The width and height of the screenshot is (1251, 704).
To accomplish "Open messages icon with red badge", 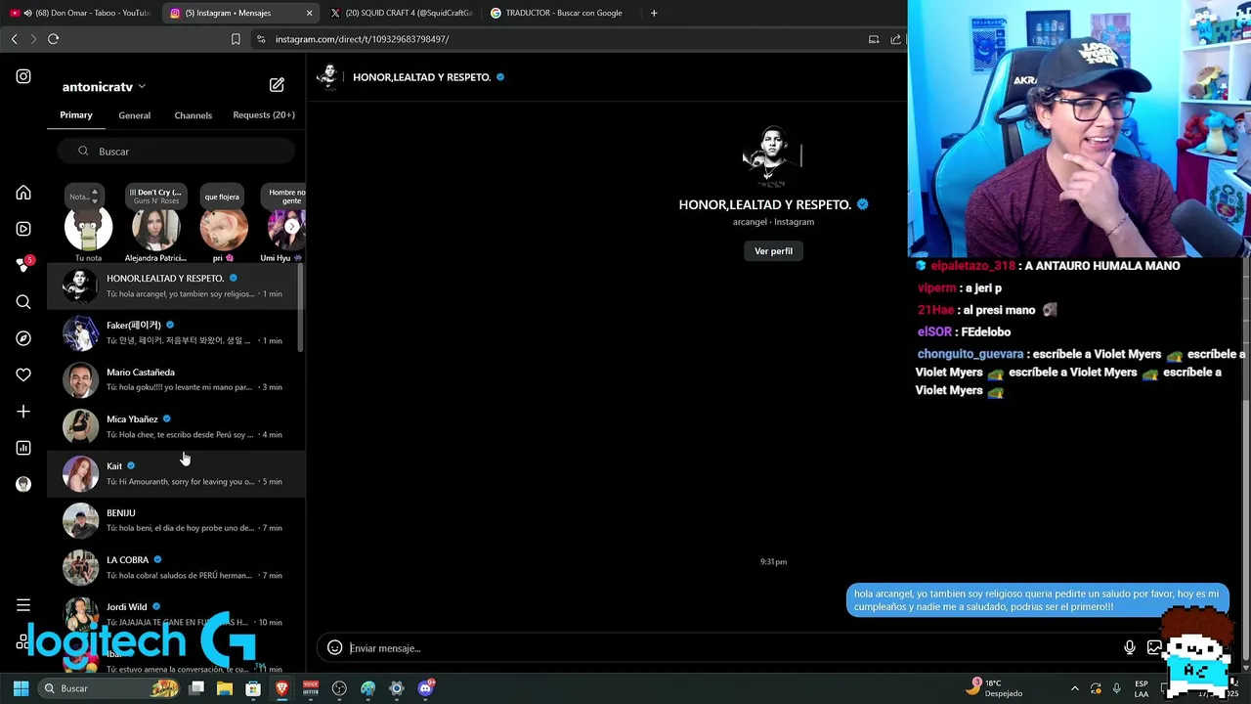I will 23,265.
